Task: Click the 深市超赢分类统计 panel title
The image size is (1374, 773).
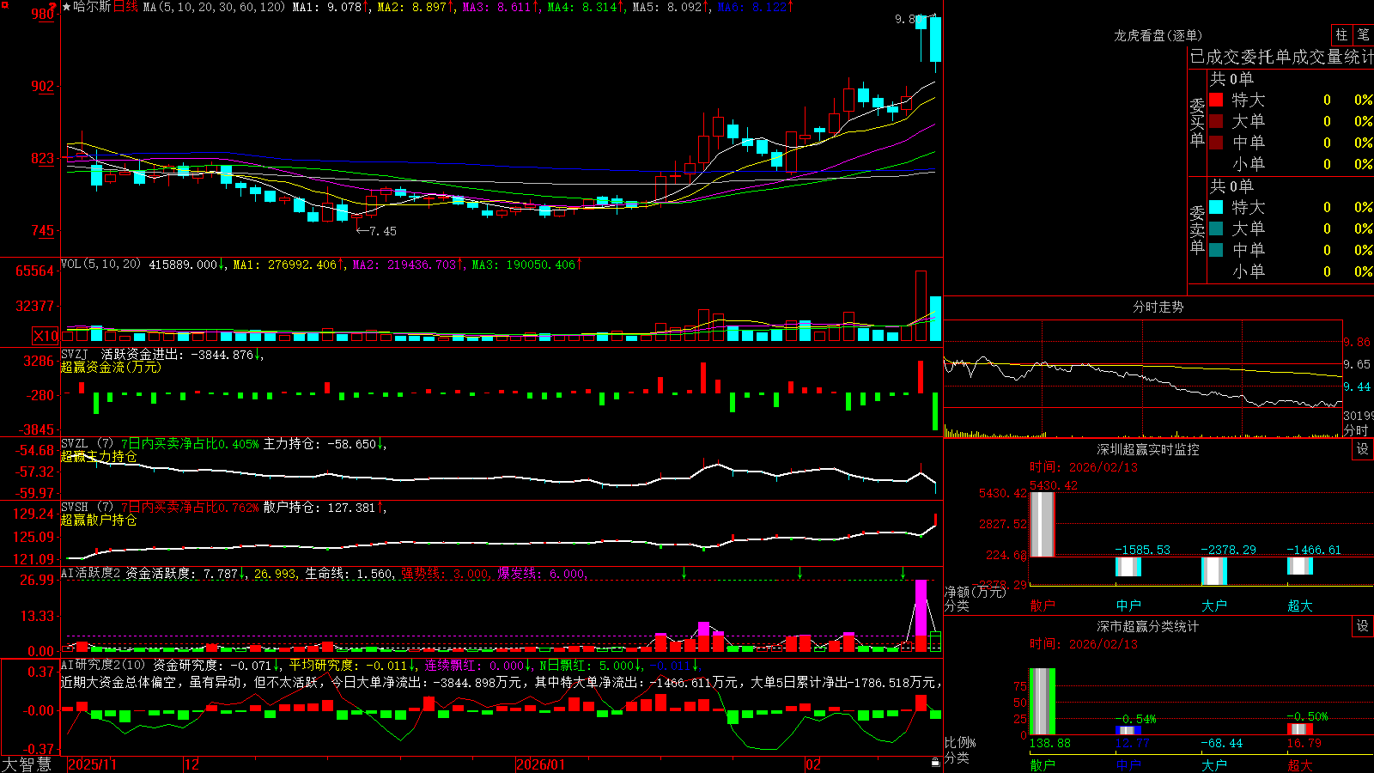Action: 1147,626
